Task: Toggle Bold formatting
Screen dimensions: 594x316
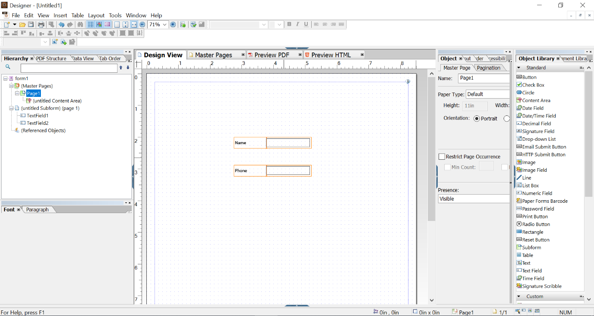Action: tap(289, 25)
